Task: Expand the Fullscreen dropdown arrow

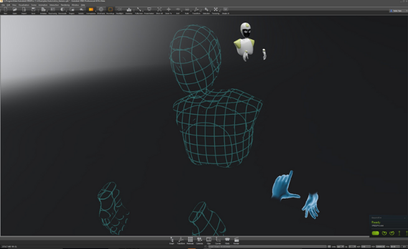Action: 143,11
